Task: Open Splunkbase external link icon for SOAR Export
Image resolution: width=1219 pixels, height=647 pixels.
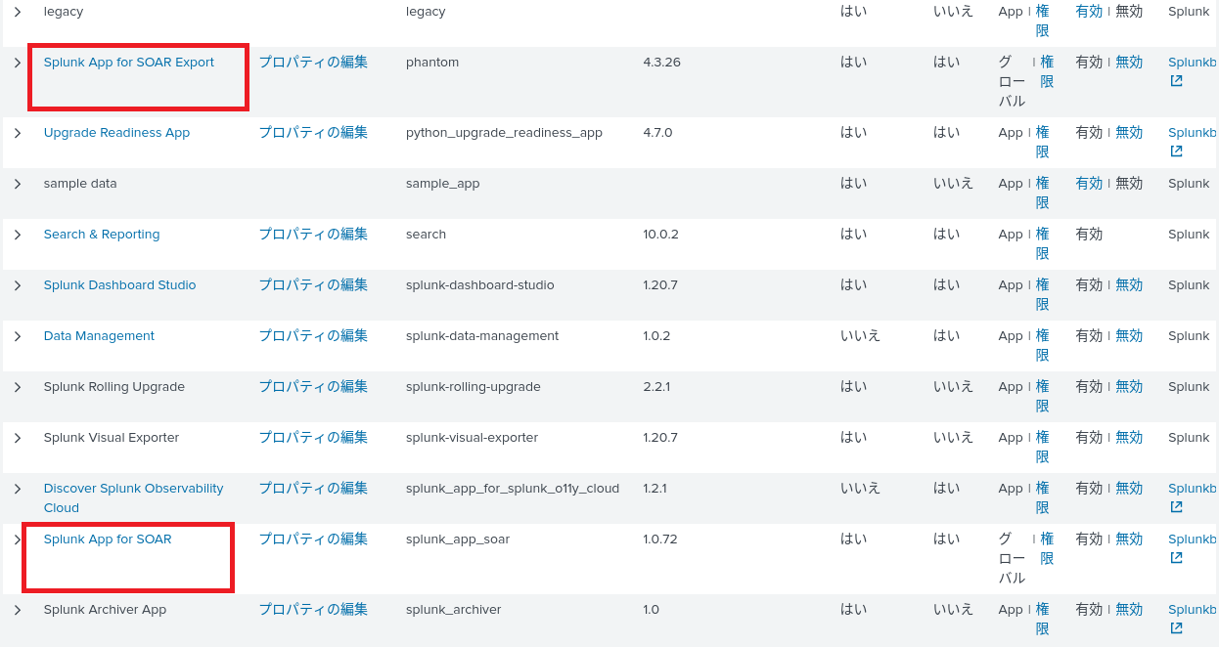Action: (x=1176, y=81)
